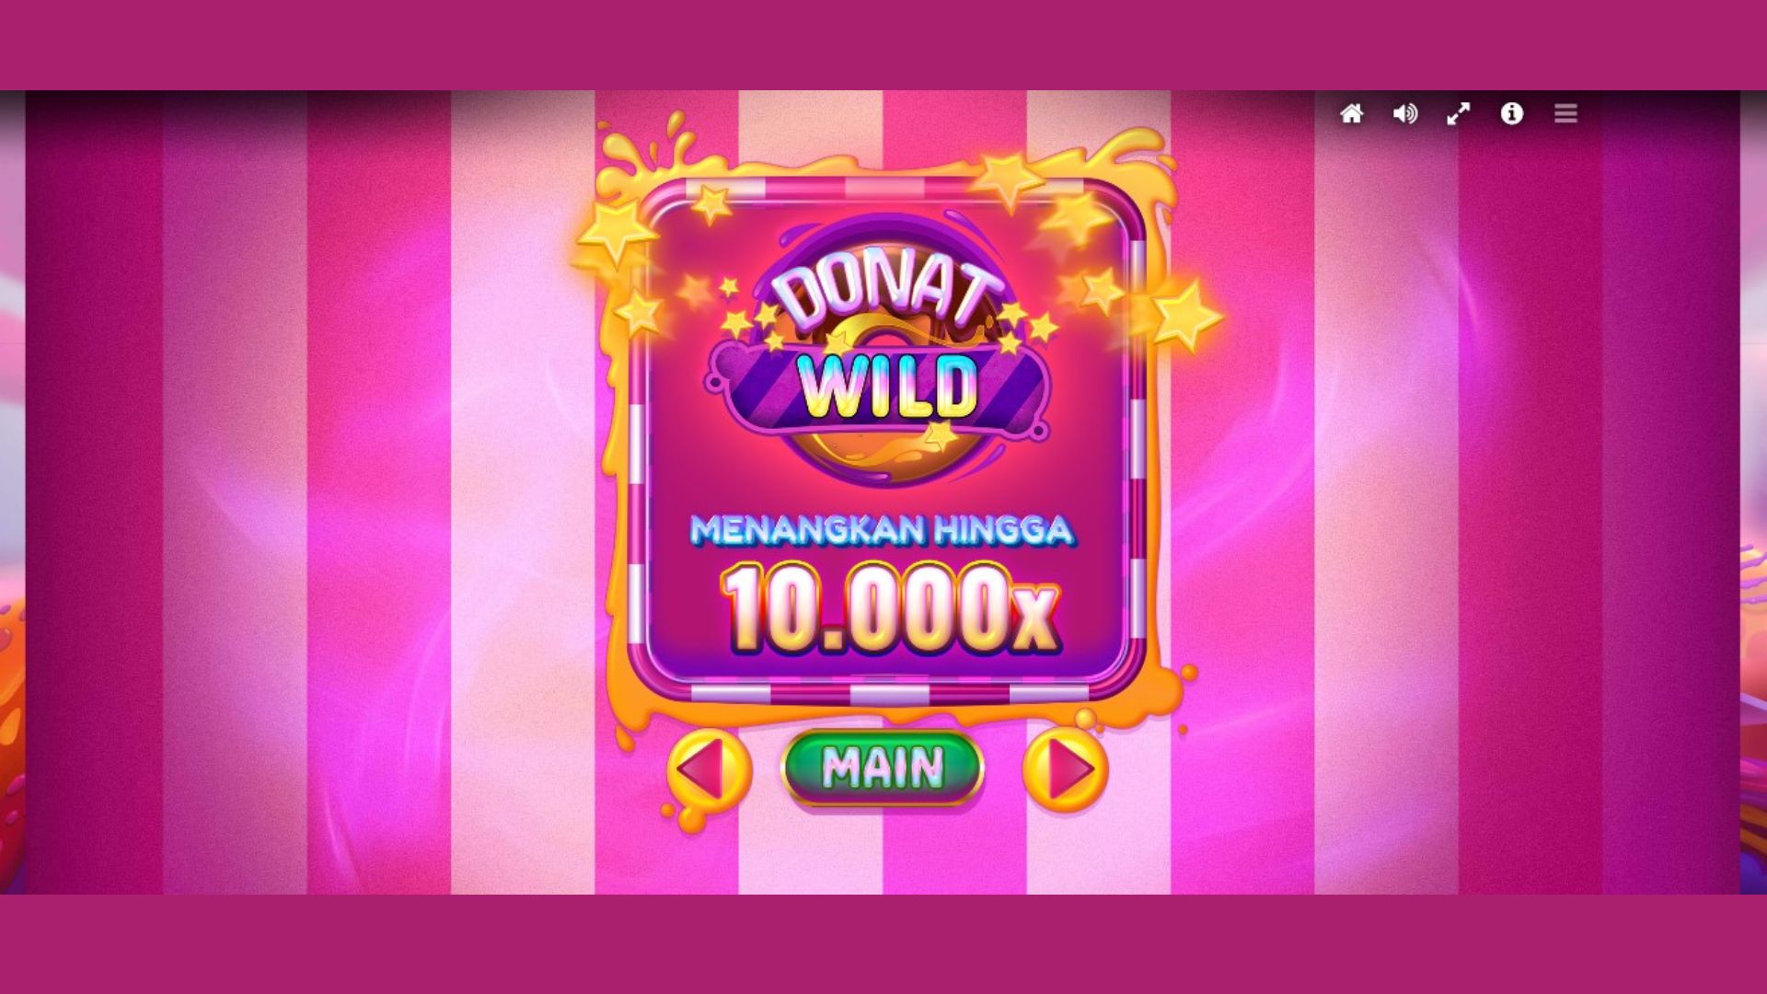Click the 10.000x max win text
The height and width of the screenshot is (994, 1767).
coord(891,608)
